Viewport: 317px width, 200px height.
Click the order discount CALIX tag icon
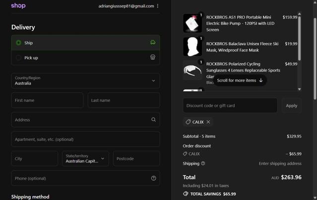click(x=185, y=154)
